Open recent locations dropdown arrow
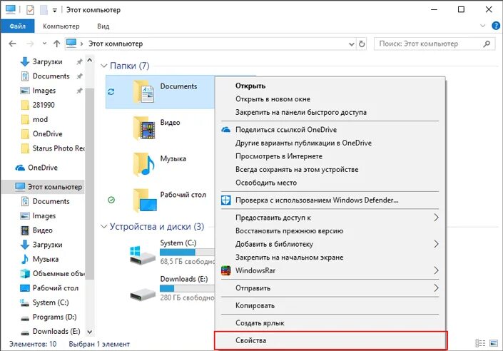 click(x=44, y=44)
